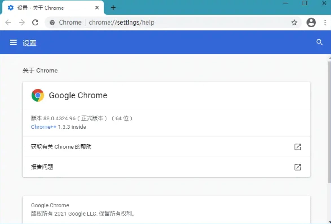Click the bookmark star icon

(x=294, y=22)
